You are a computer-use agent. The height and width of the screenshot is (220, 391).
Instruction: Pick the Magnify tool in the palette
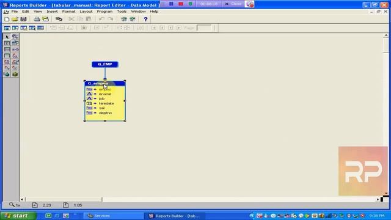click(x=15, y=37)
